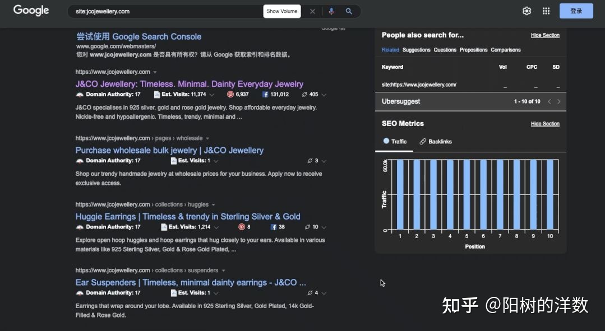Screen dimensions: 605x331
Task: Click the Domain Authority icon of the first result
Action: pyautogui.click(x=80, y=95)
